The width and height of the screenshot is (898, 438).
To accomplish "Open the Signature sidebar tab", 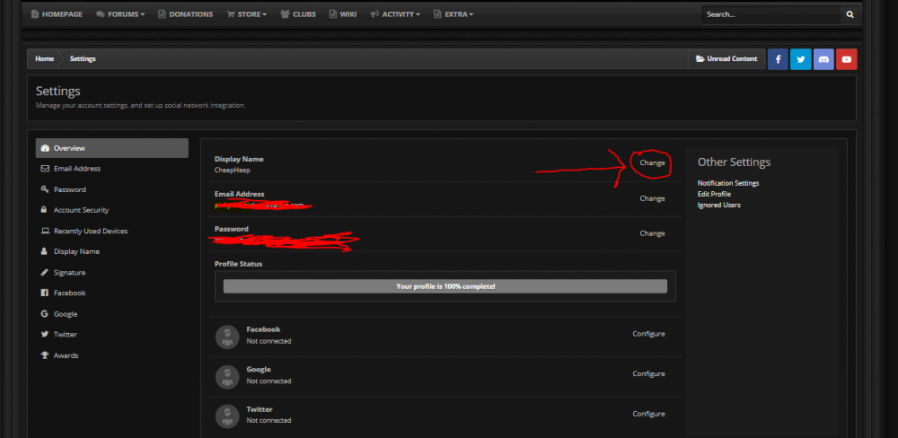I will pyautogui.click(x=111, y=273).
